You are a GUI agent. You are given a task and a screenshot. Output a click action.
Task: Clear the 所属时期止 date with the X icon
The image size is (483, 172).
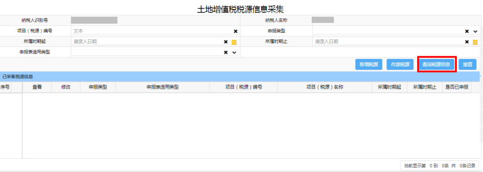tap(467, 42)
